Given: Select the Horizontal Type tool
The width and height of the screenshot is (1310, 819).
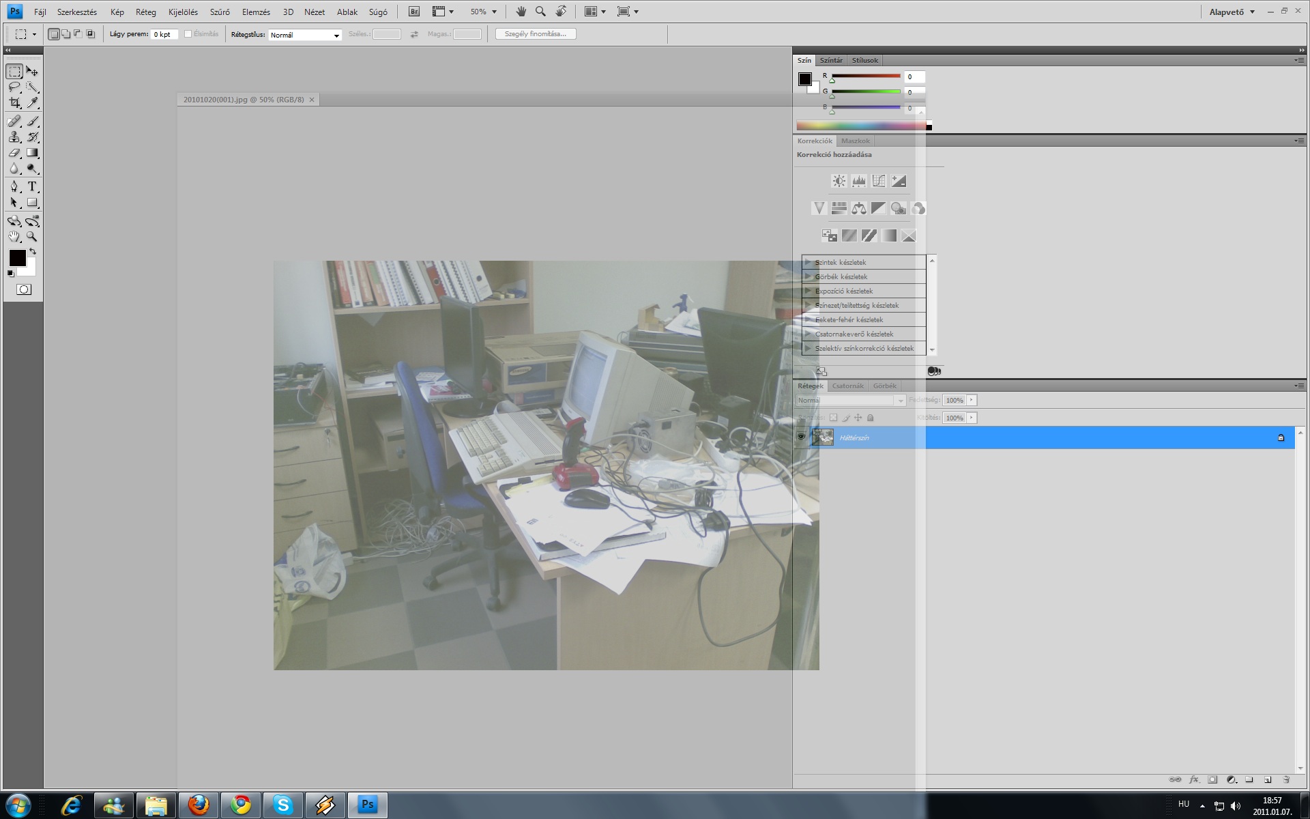Looking at the screenshot, I should 32,186.
